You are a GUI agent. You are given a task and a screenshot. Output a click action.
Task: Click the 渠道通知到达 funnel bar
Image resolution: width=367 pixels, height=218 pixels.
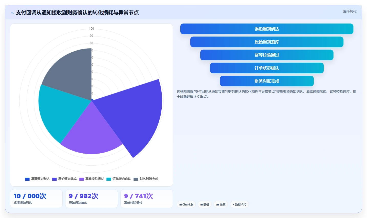coord(267,29)
